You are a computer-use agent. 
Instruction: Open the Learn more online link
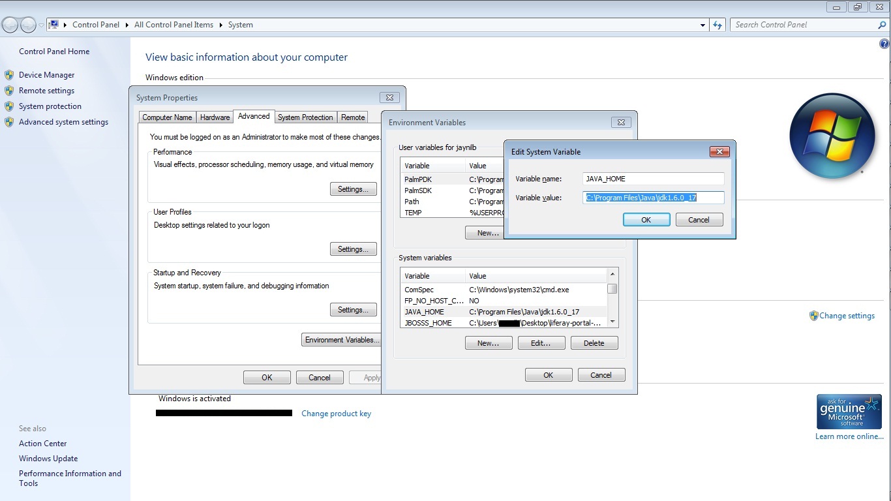(849, 436)
